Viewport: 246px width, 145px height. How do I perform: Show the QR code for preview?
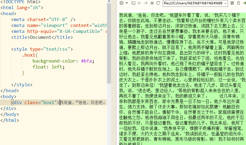(x=232, y=3)
